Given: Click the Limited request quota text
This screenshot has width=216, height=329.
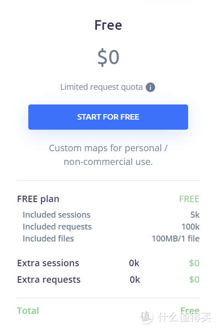Looking at the screenshot, I should pos(101,87).
